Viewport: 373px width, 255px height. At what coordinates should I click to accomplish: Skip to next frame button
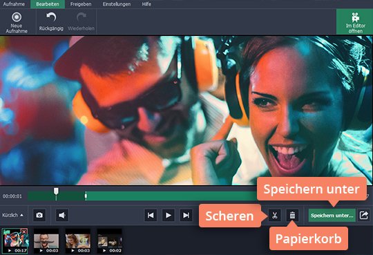point(186,215)
